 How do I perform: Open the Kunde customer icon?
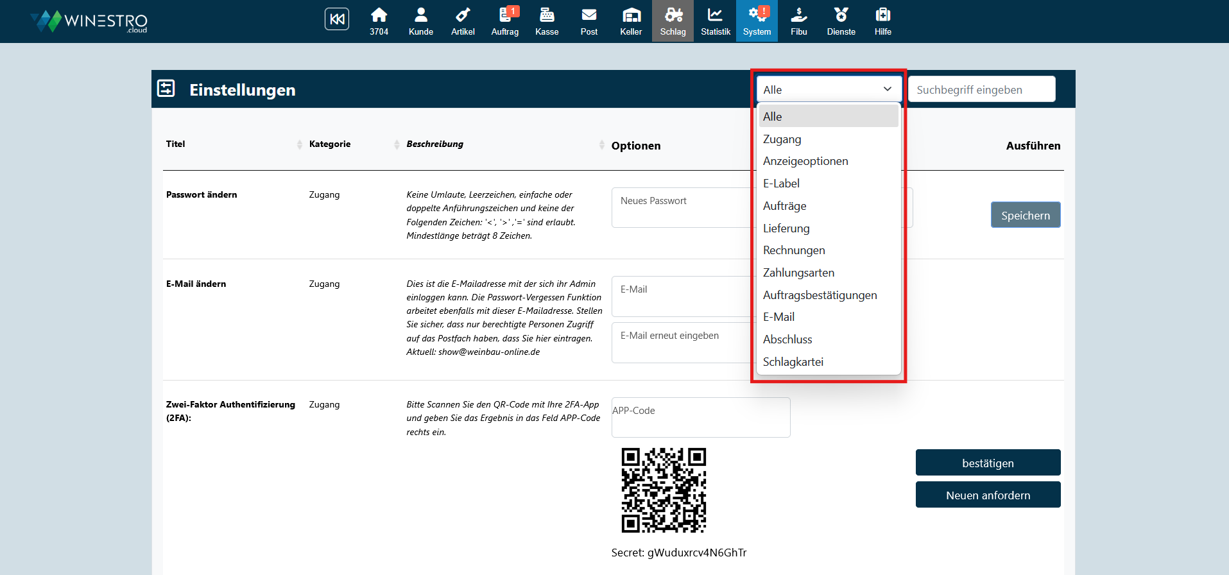420,21
